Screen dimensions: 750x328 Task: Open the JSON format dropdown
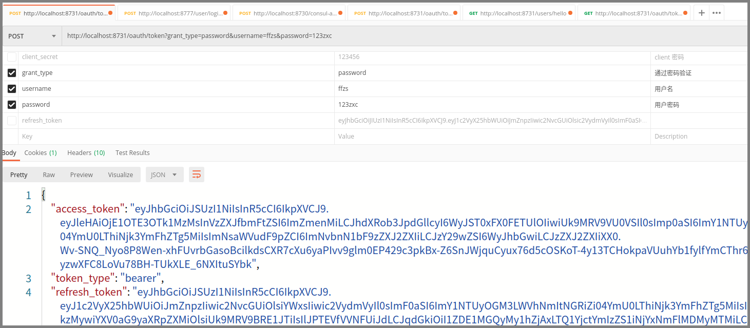(x=164, y=175)
